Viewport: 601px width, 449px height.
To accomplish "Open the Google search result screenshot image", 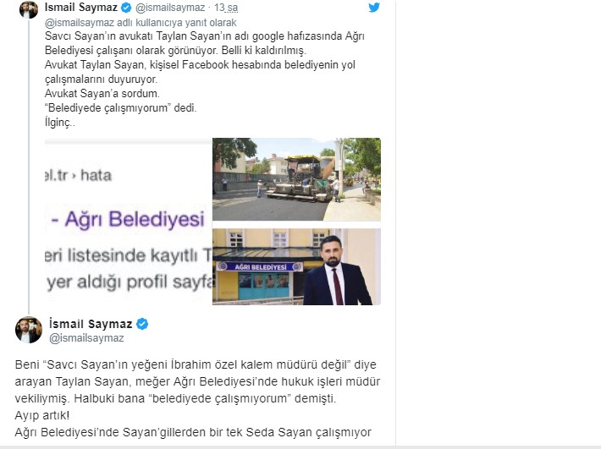I will coord(129,222).
